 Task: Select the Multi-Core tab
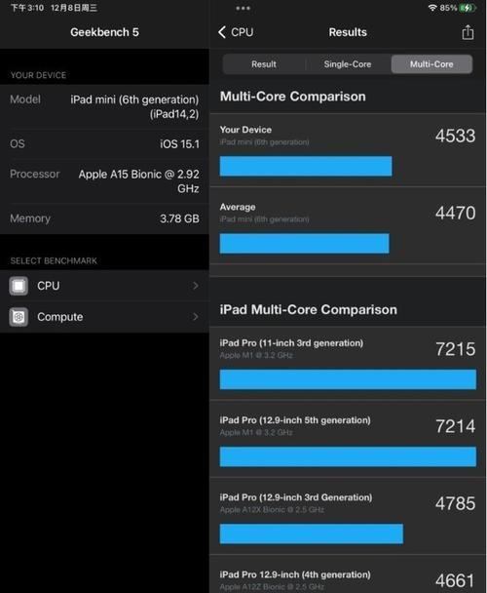[431, 64]
